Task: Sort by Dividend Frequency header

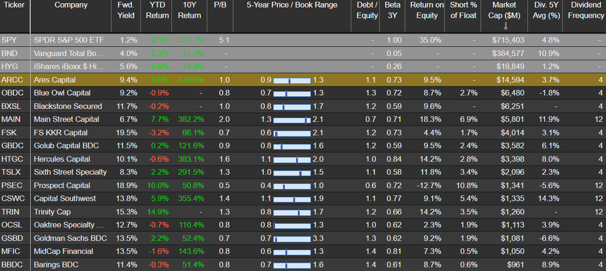Action: (586, 10)
